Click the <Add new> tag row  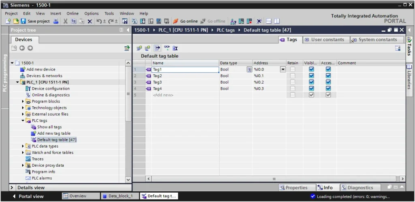[163, 95]
